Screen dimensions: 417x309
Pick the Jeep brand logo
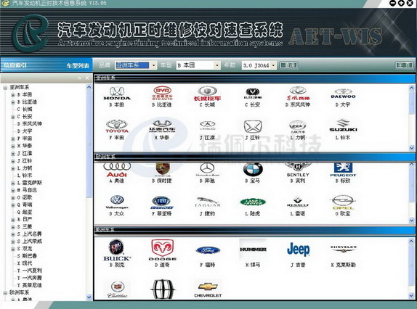click(299, 250)
